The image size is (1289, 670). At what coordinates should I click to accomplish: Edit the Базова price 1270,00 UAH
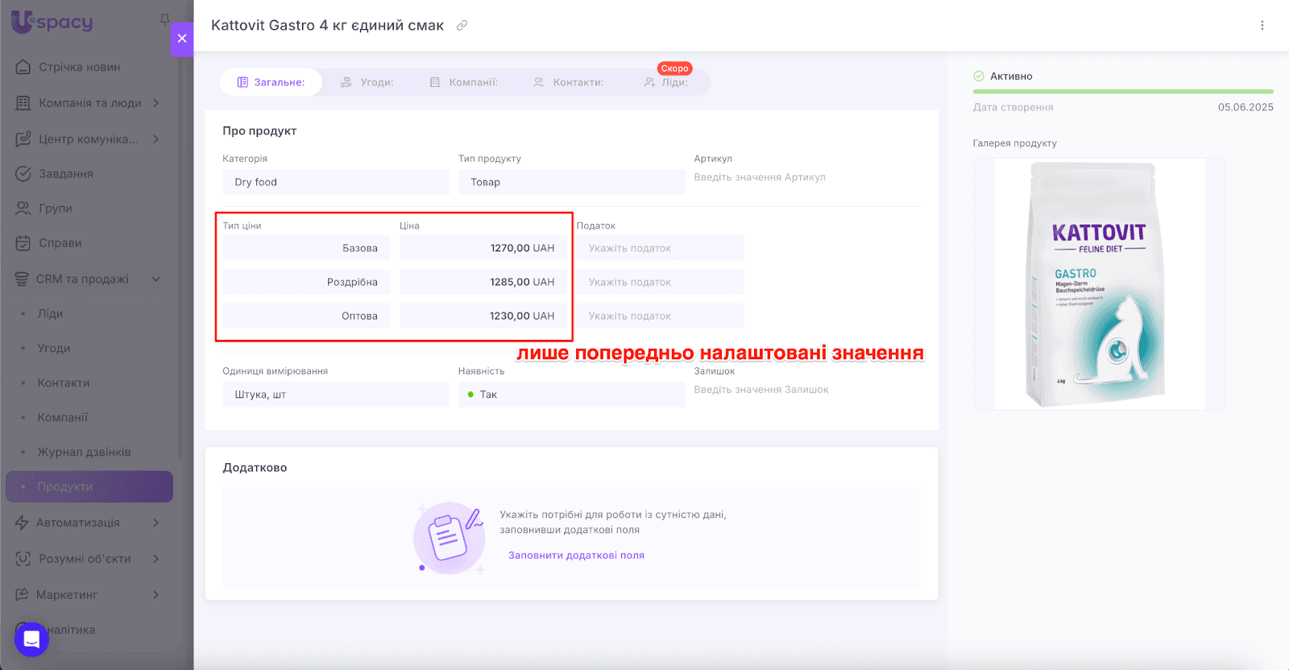tap(483, 248)
